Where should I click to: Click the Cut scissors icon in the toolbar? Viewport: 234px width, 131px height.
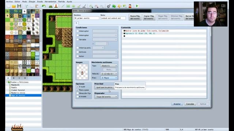[x=26, y=6]
